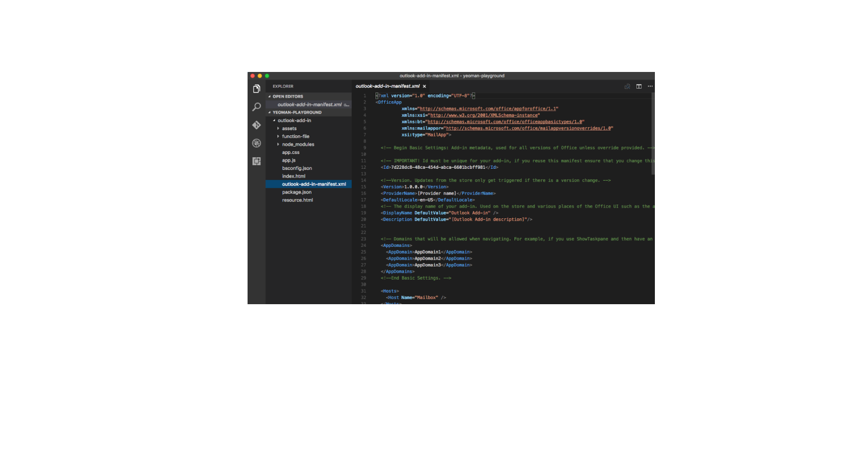The image size is (843, 465).
Task: Click the AppDomain3 text
Action: coord(427,265)
